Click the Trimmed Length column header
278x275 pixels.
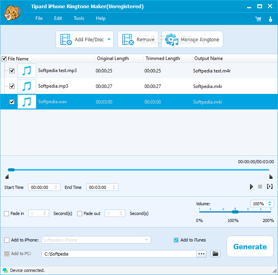pyautogui.click(x=163, y=58)
